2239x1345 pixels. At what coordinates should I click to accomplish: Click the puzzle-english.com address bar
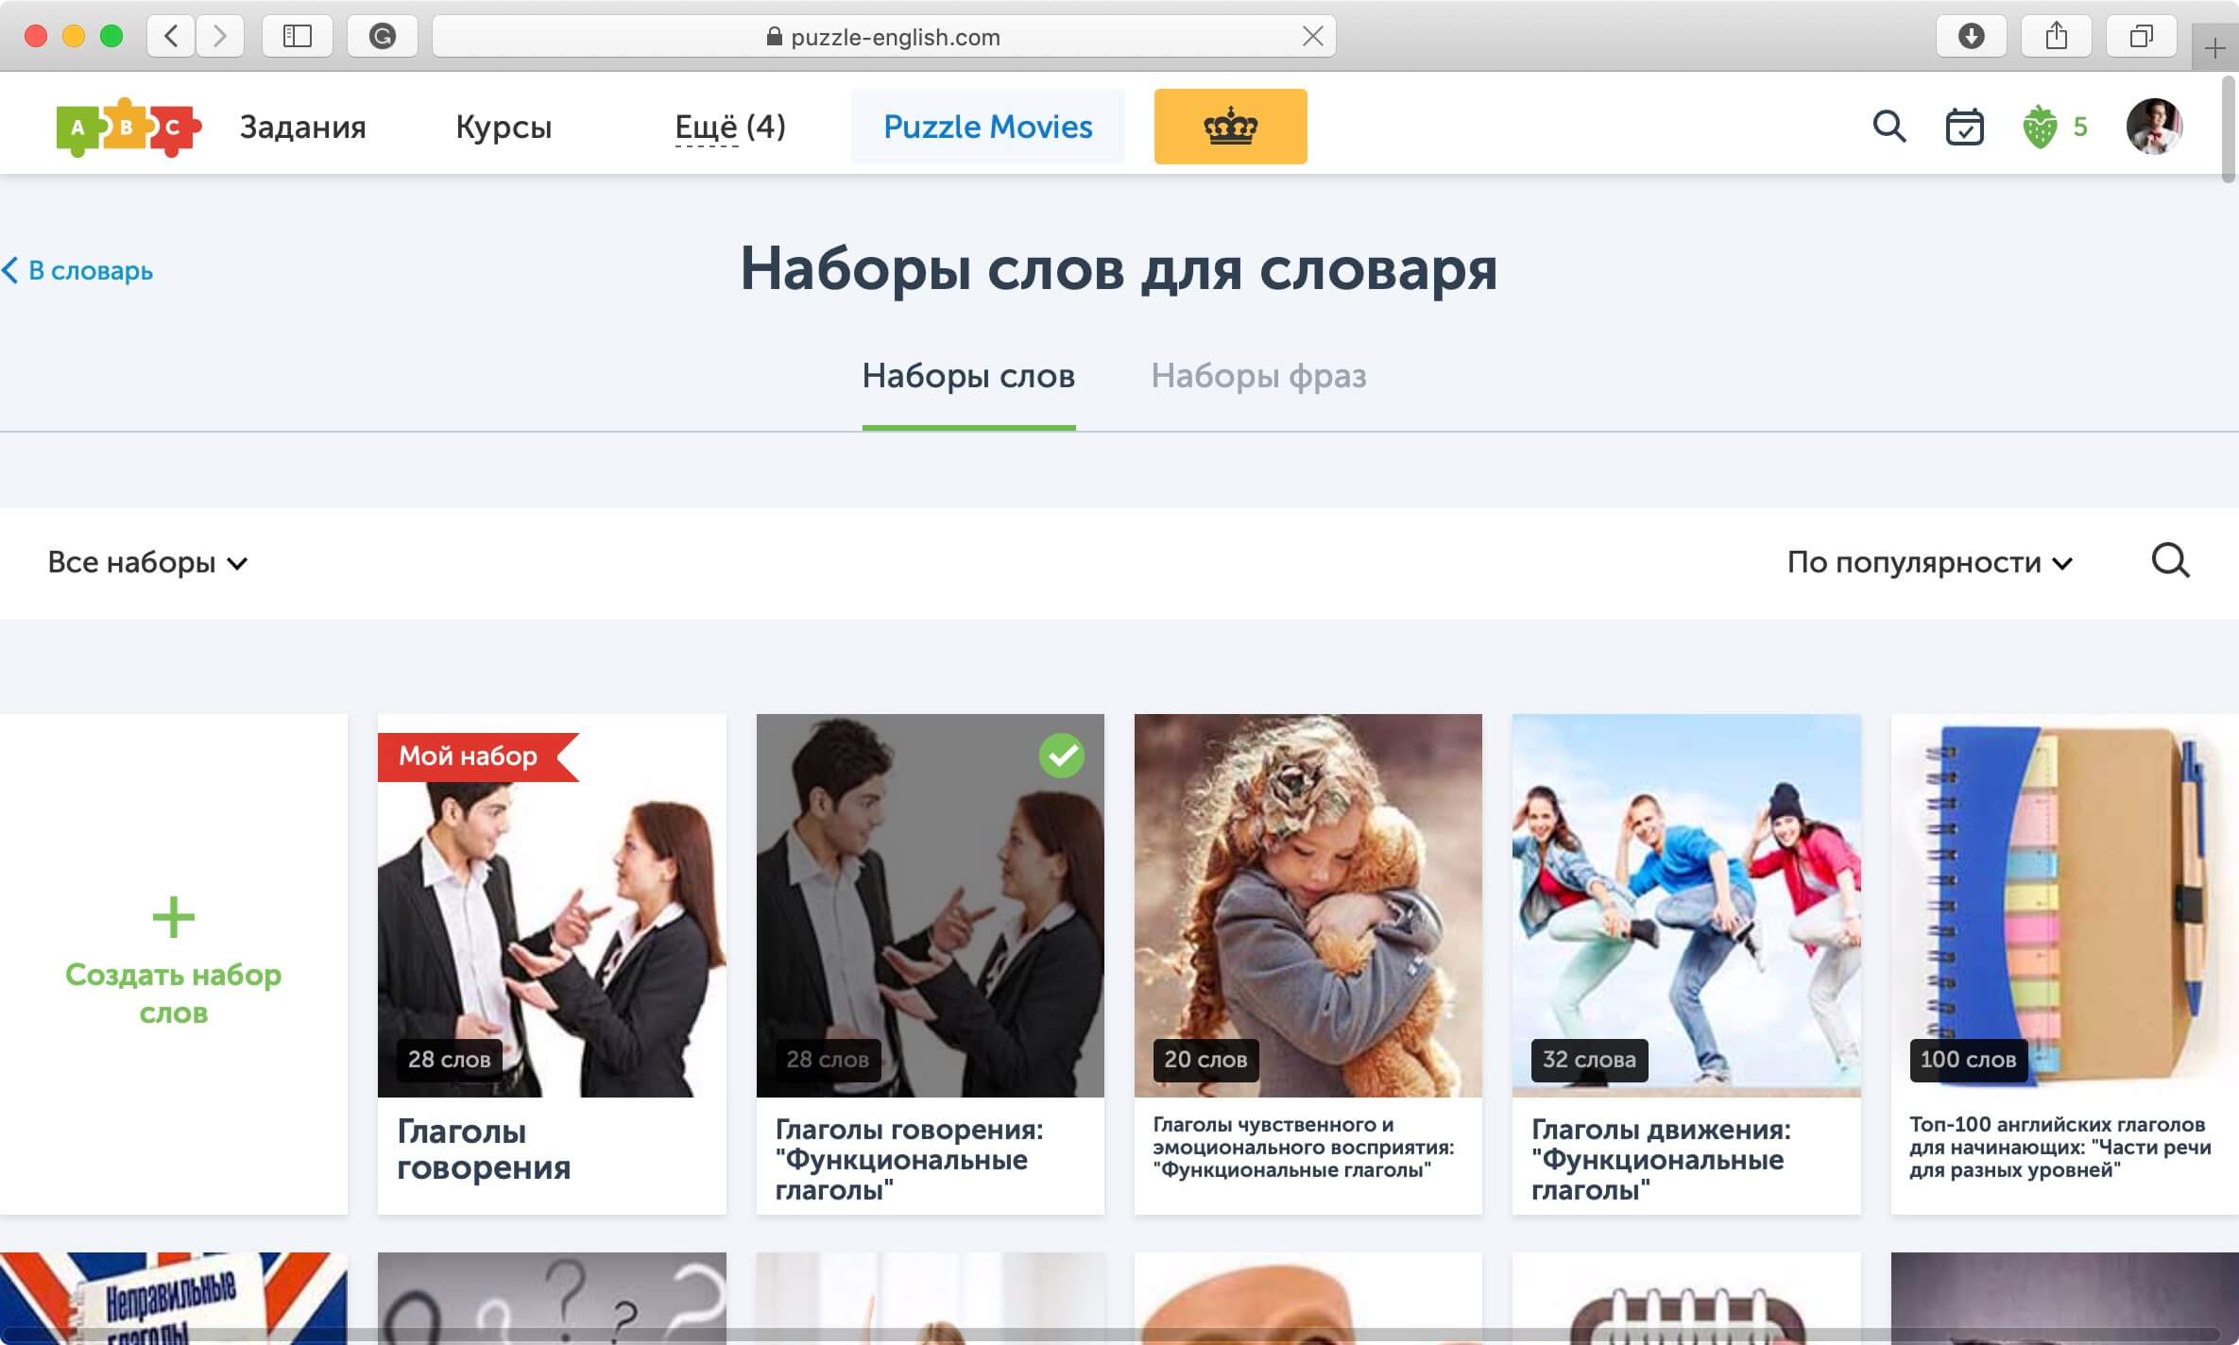point(883,37)
